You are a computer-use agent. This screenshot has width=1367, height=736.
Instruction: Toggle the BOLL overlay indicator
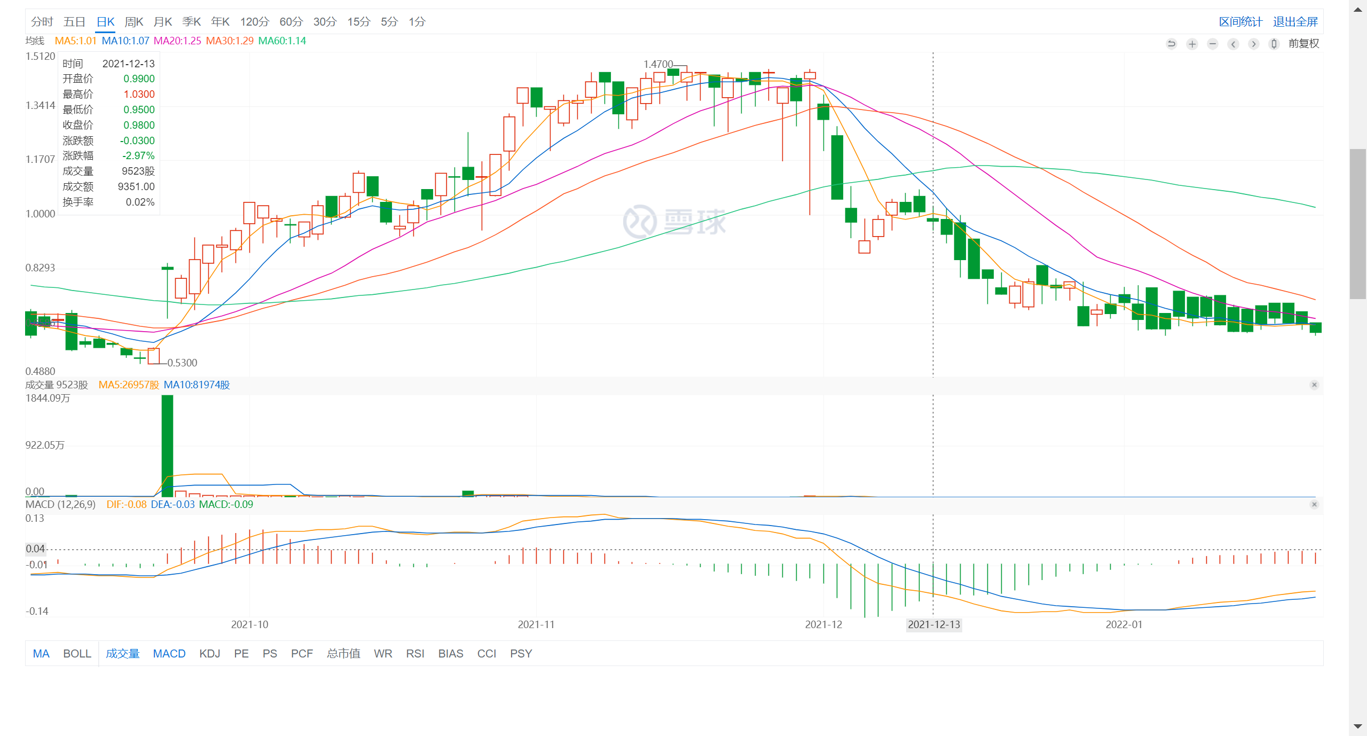77,654
